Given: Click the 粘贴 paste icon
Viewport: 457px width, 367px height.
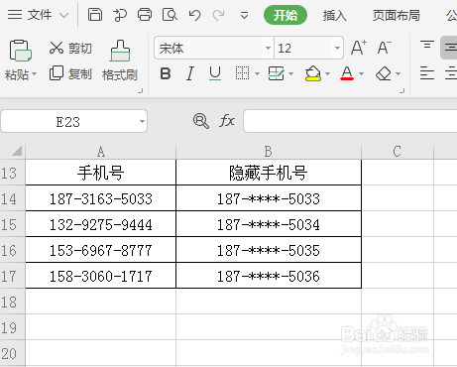Looking at the screenshot, I should (x=21, y=51).
